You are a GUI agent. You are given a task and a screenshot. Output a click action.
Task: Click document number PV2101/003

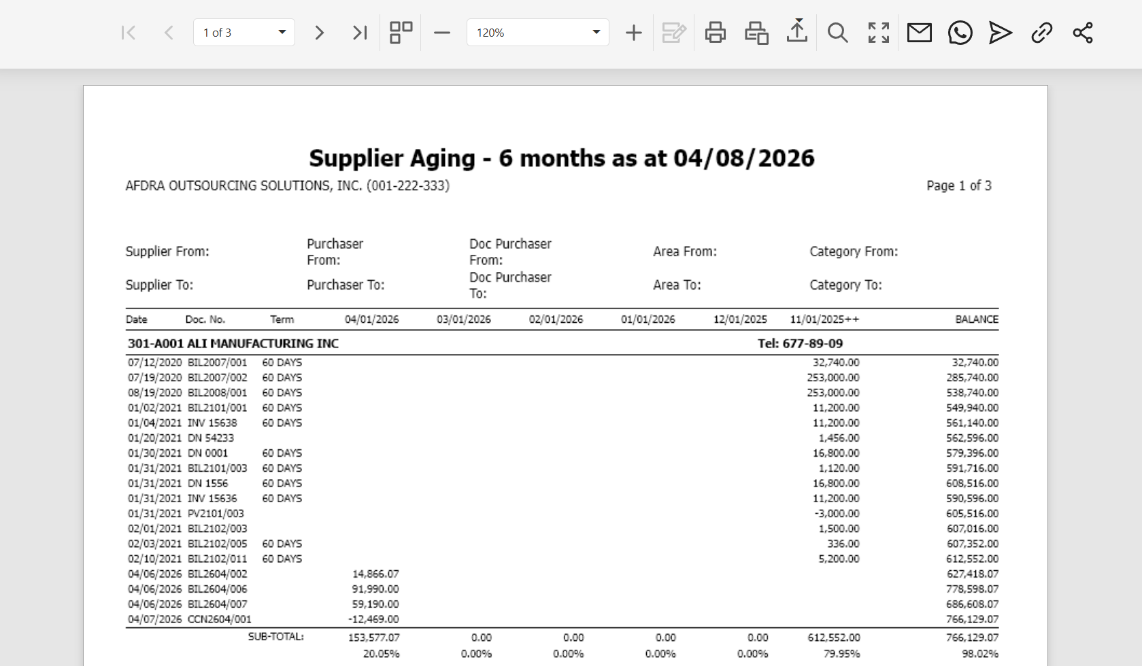(216, 513)
